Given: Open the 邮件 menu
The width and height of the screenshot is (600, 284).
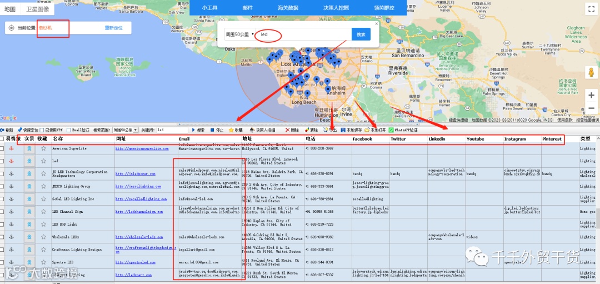Looking at the screenshot, I should 248,8.
